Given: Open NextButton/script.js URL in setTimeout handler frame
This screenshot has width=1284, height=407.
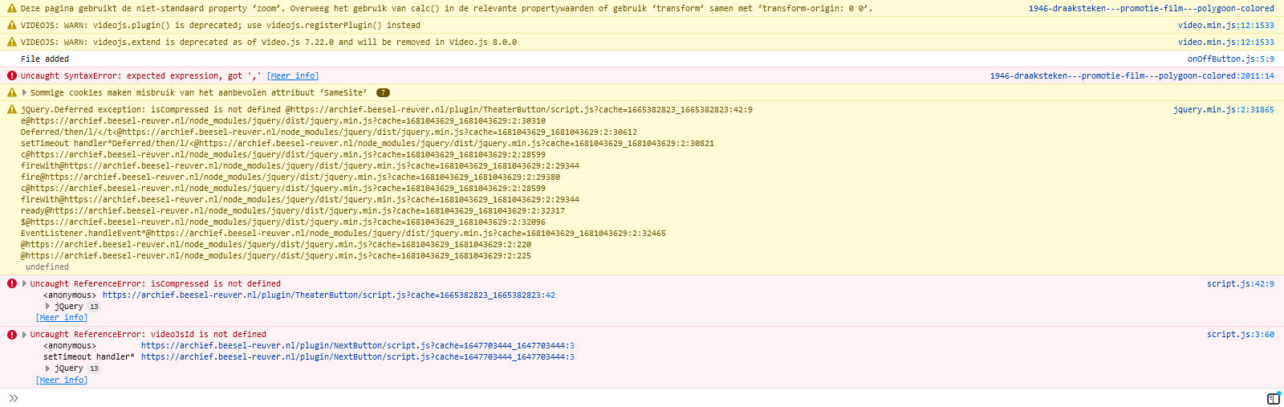Looking at the screenshot, I should click(x=358, y=357).
